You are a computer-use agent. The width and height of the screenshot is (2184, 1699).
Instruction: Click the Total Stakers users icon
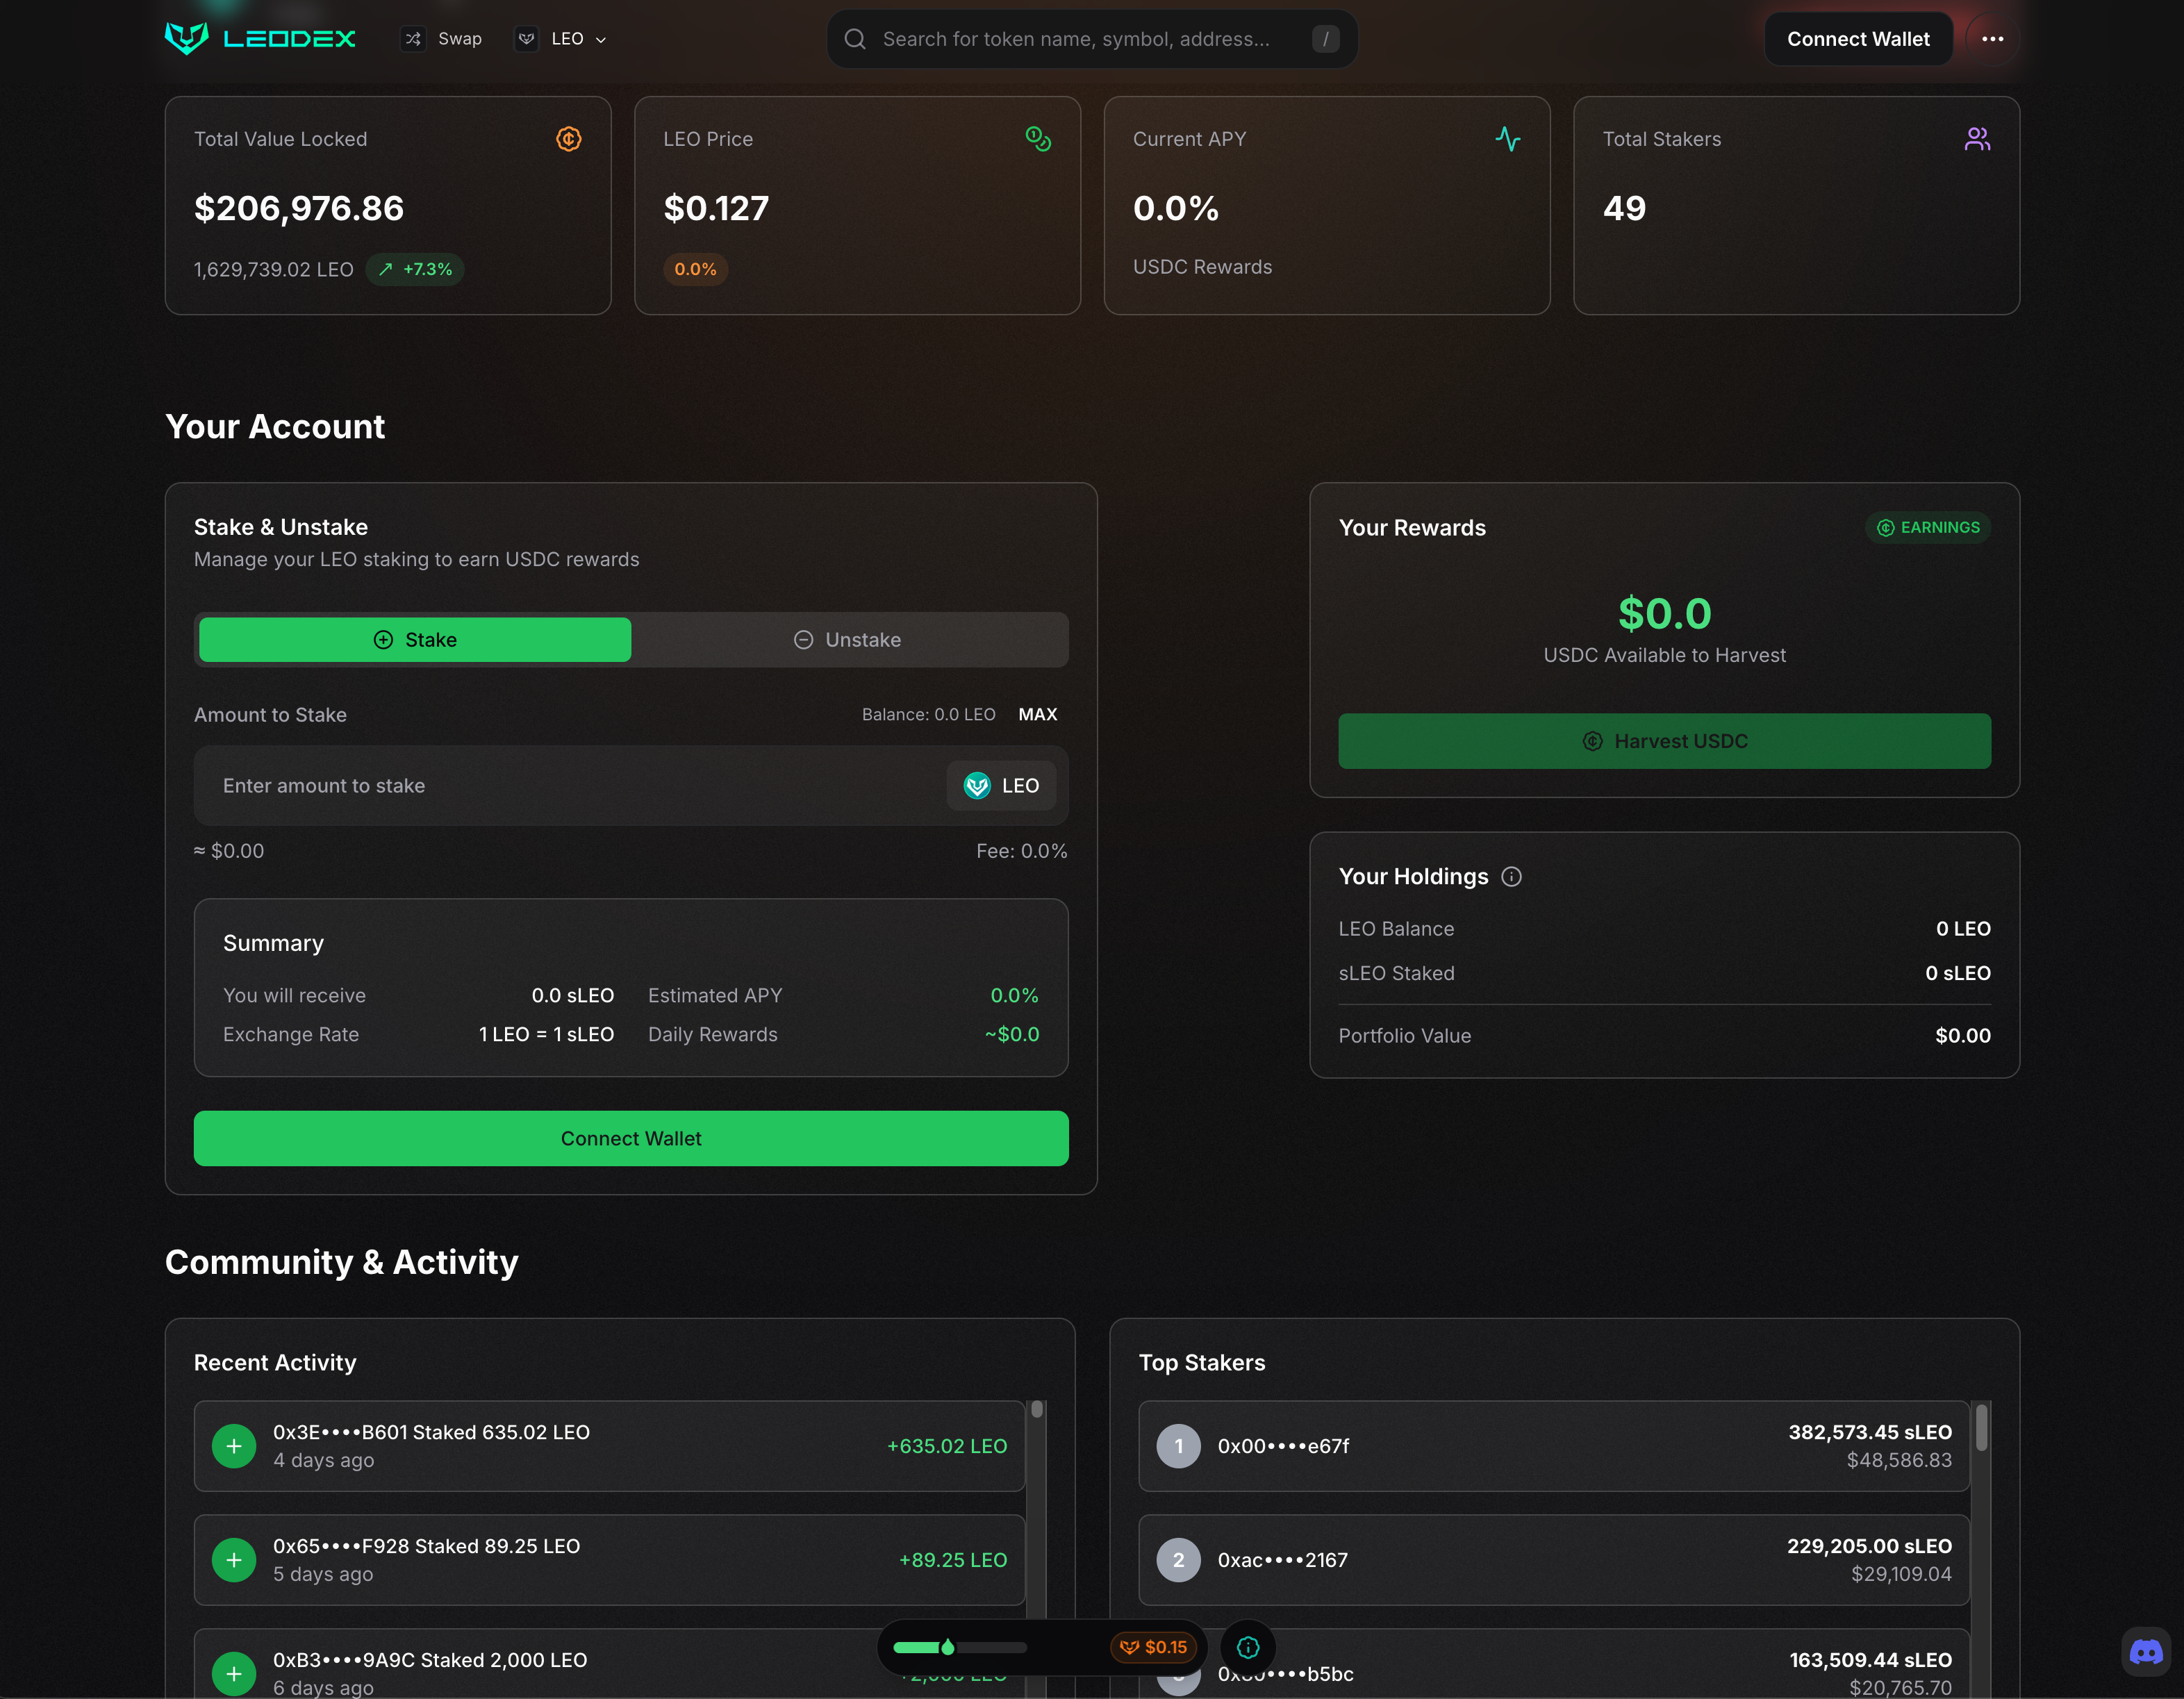tap(1976, 139)
